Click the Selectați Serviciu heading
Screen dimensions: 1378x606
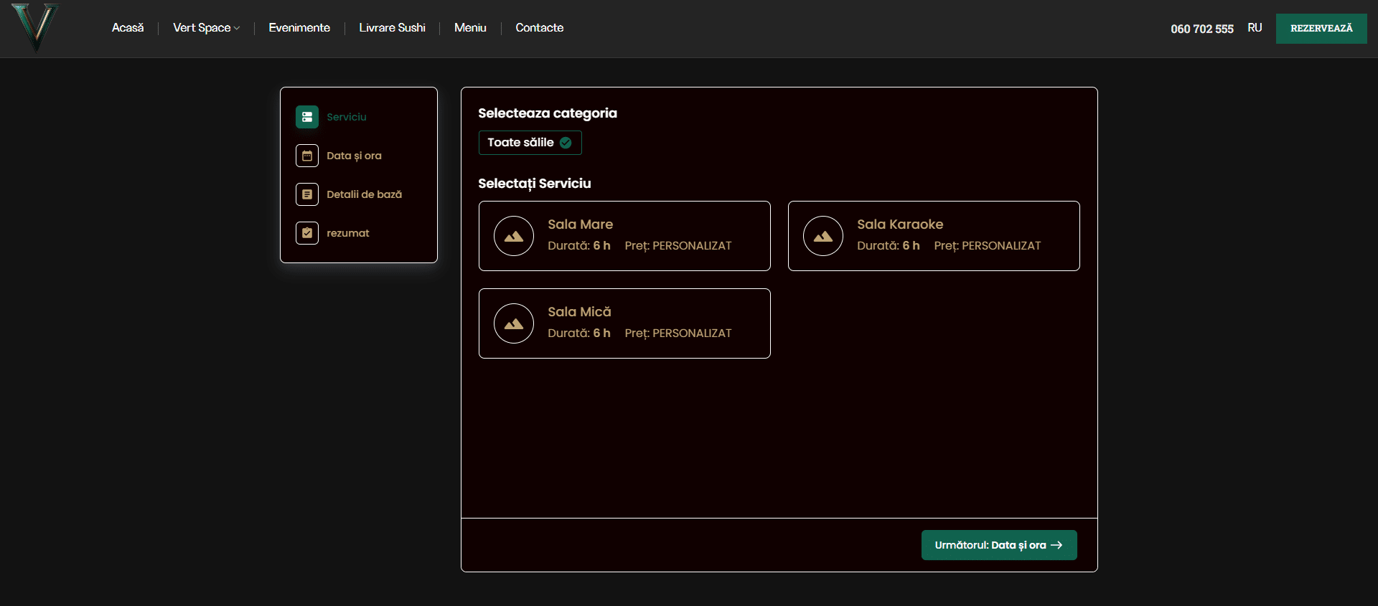click(535, 184)
